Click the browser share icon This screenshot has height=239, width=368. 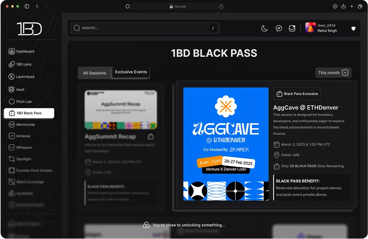point(343,6)
